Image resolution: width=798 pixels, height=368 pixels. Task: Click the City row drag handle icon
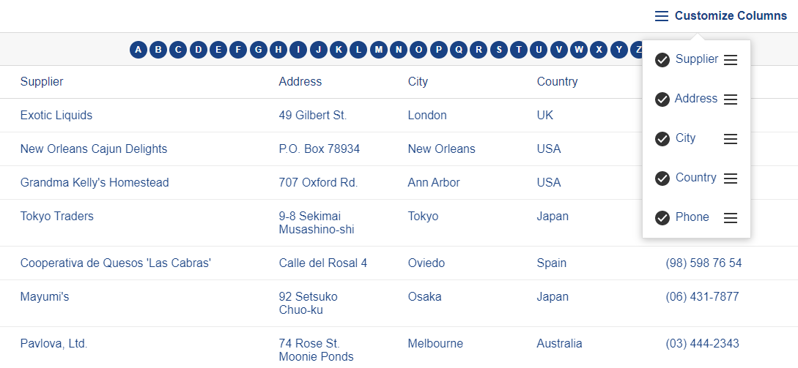point(730,139)
